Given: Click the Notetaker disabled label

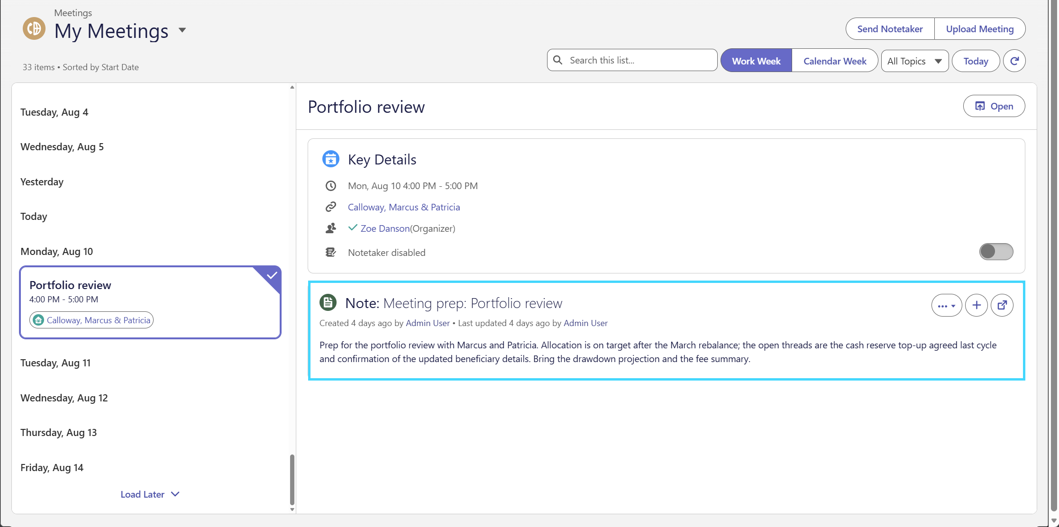Looking at the screenshot, I should (x=387, y=253).
